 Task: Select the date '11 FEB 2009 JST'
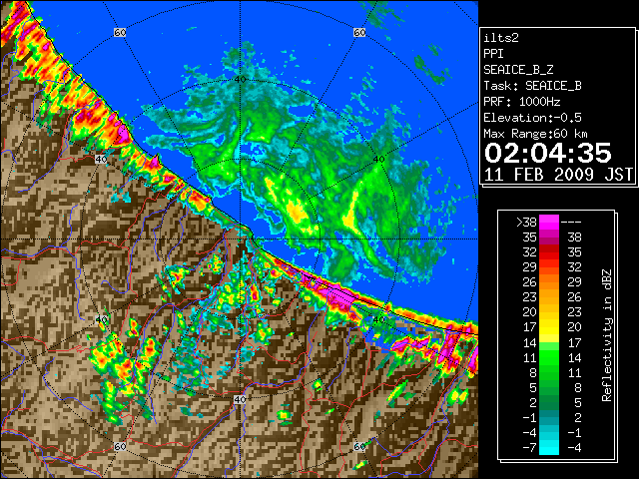558,175
